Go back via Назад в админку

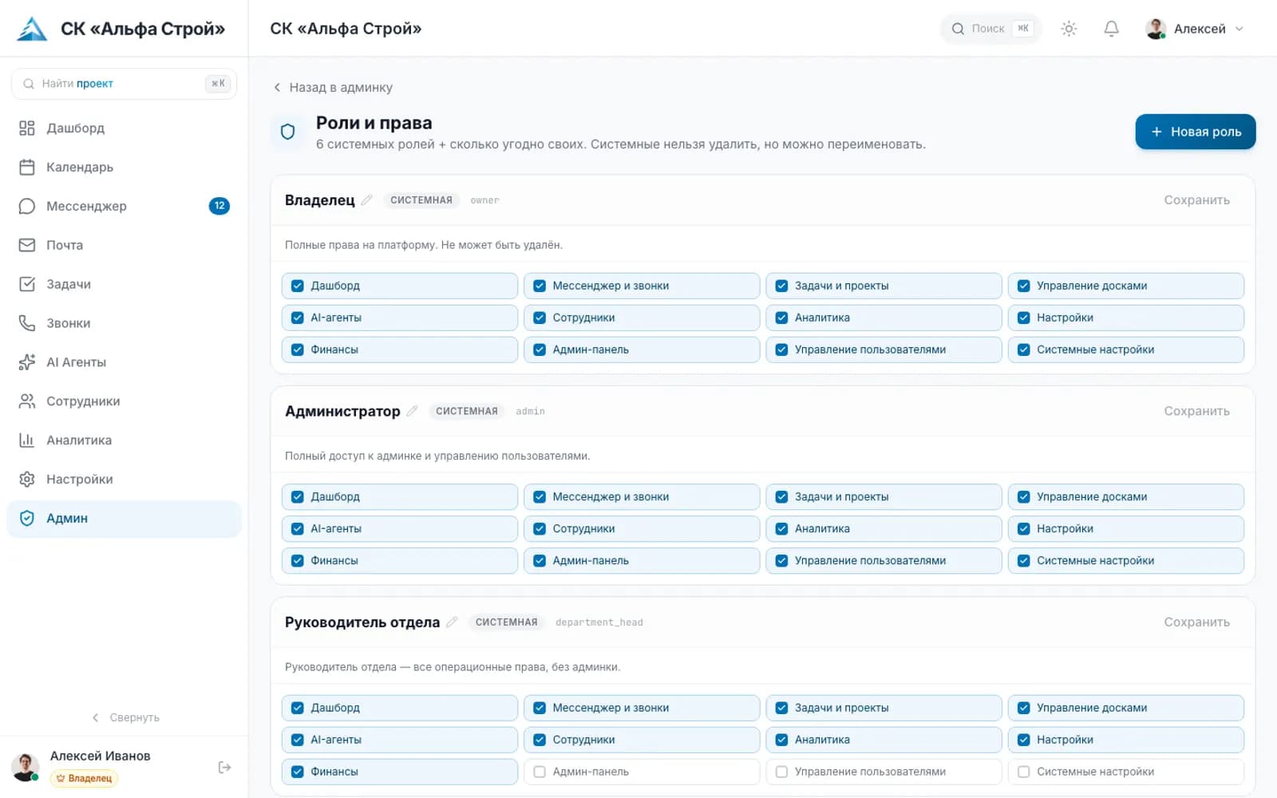click(x=333, y=88)
